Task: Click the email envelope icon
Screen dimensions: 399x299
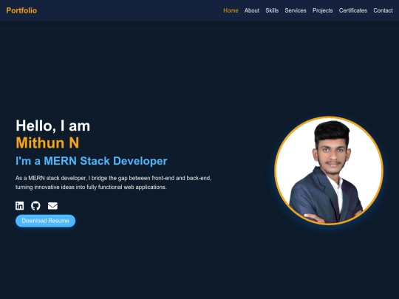Action: pyautogui.click(x=52, y=206)
